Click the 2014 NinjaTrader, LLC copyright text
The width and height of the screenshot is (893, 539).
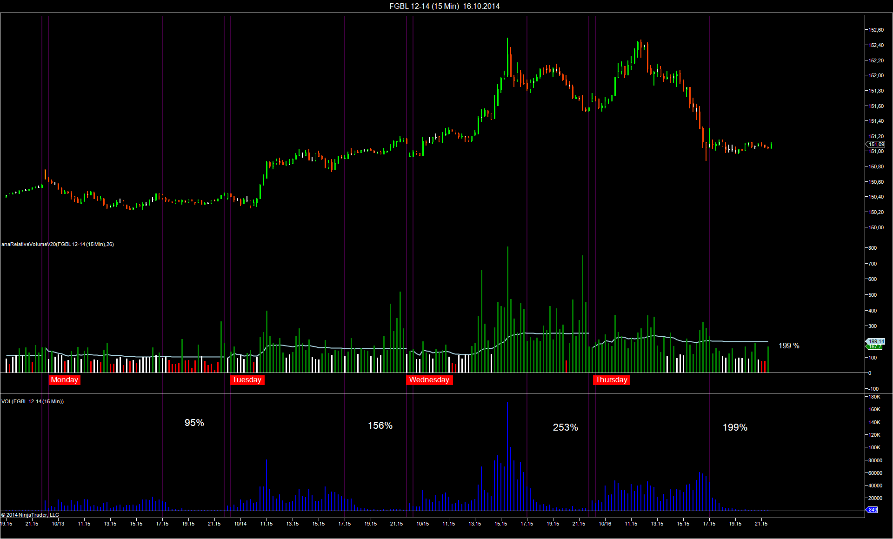[30, 515]
